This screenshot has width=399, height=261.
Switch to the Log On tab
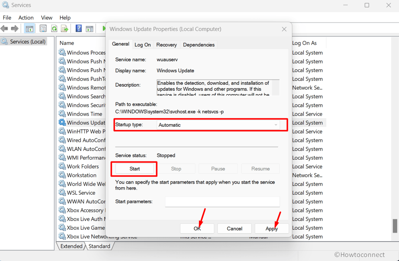142,45
